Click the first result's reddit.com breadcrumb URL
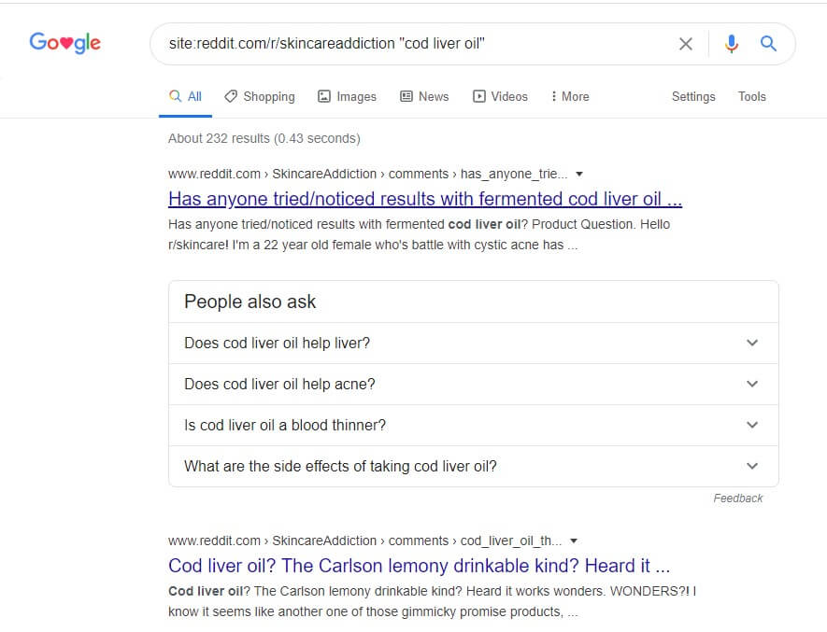This screenshot has width=827, height=632. coord(367,174)
